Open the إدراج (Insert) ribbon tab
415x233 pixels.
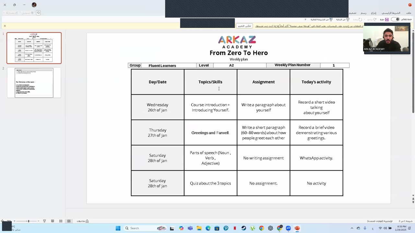coord(373,13)
